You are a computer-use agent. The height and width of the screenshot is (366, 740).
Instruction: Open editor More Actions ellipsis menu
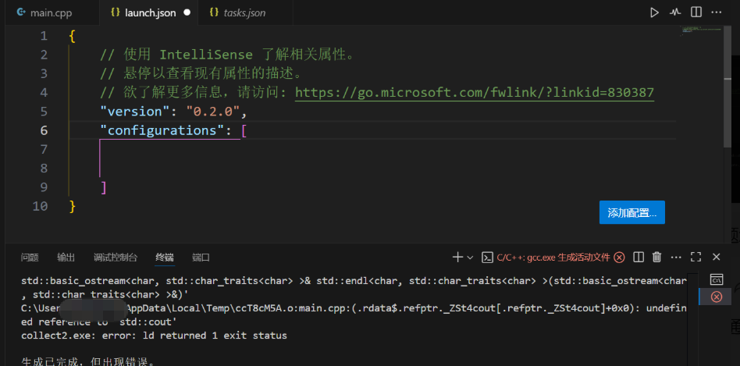[x=717, y=12]
